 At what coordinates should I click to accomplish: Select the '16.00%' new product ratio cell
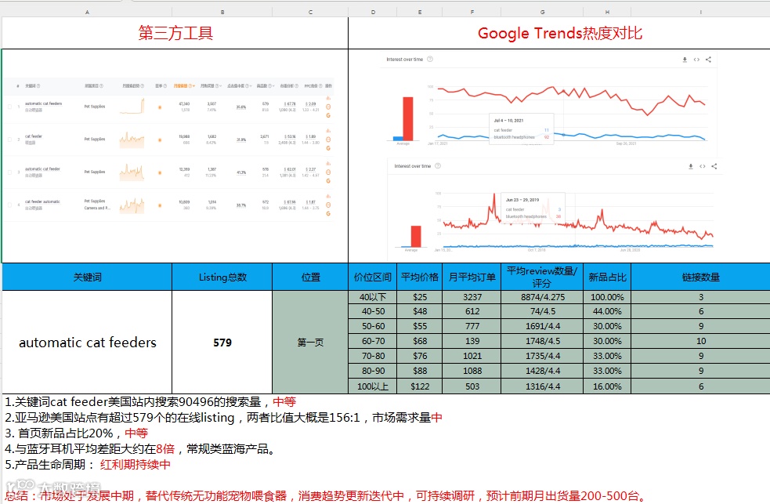(x=607, y=386)
